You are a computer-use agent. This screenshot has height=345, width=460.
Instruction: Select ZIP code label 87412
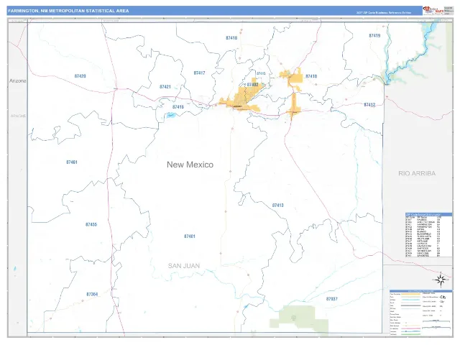(369, 105)
